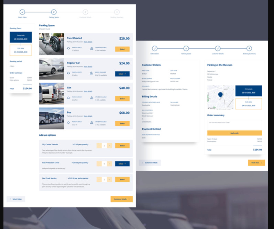Click the parking space size icon for Regular Car
The height and width of the screenshot is (229, 274).
tap(68, 73)
